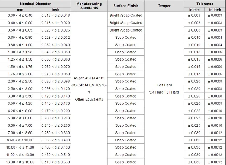Click the Surface Finish column header

tap(126, 6)
